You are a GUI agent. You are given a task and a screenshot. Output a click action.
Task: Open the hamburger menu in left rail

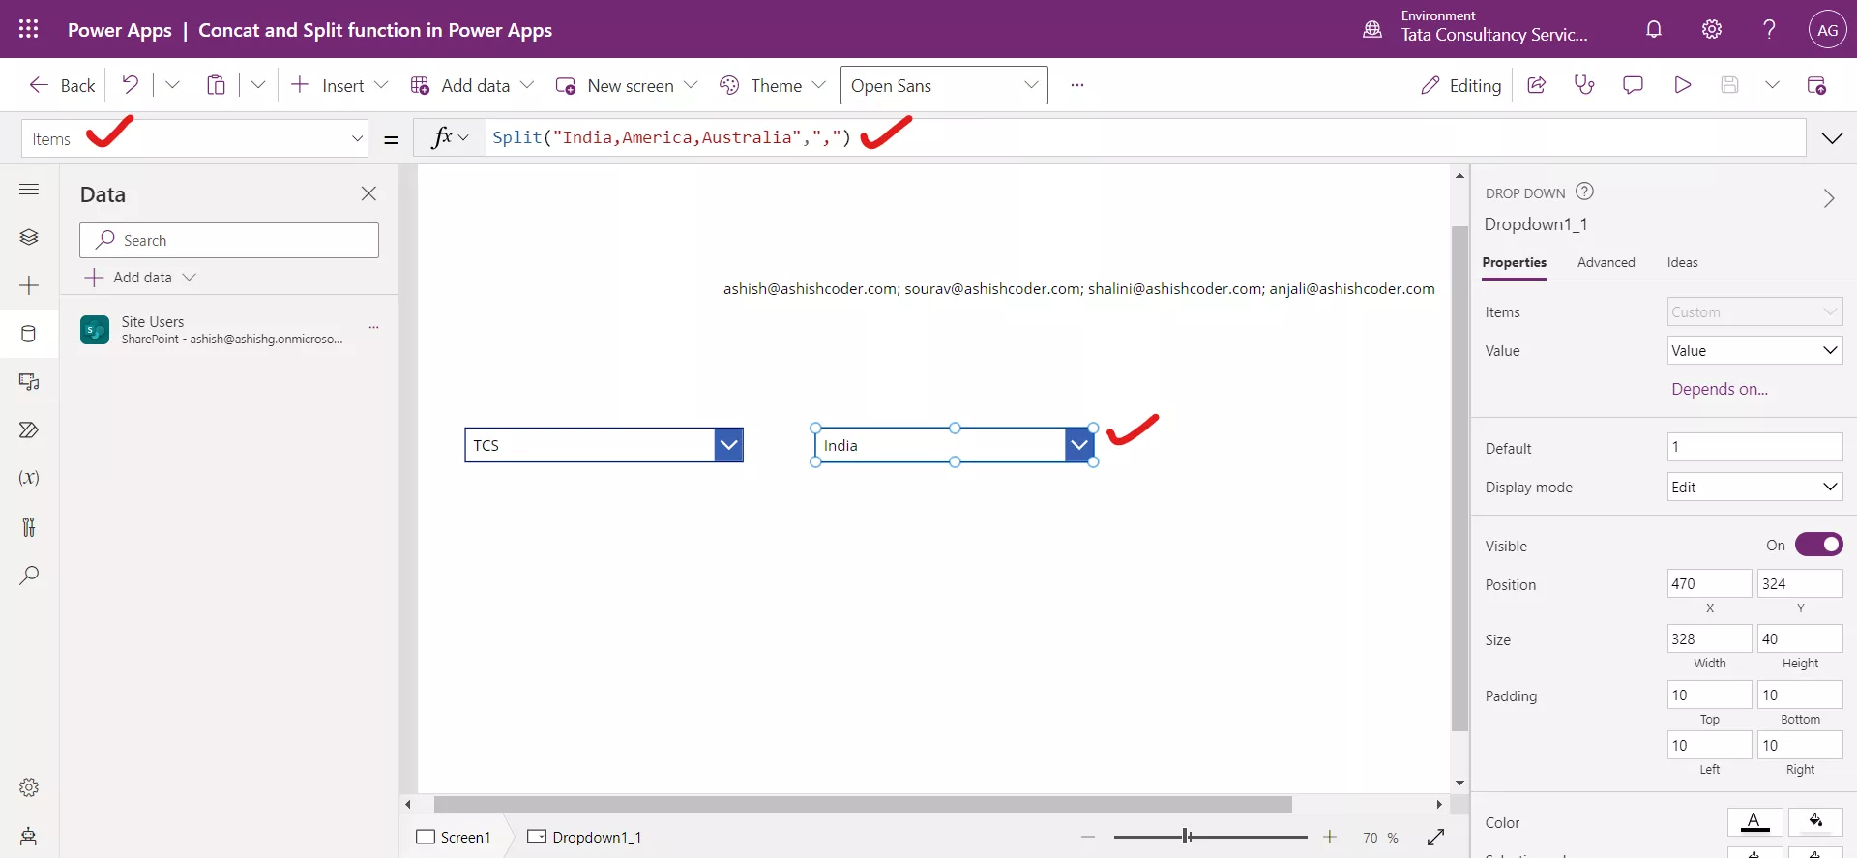pos(29,190)
